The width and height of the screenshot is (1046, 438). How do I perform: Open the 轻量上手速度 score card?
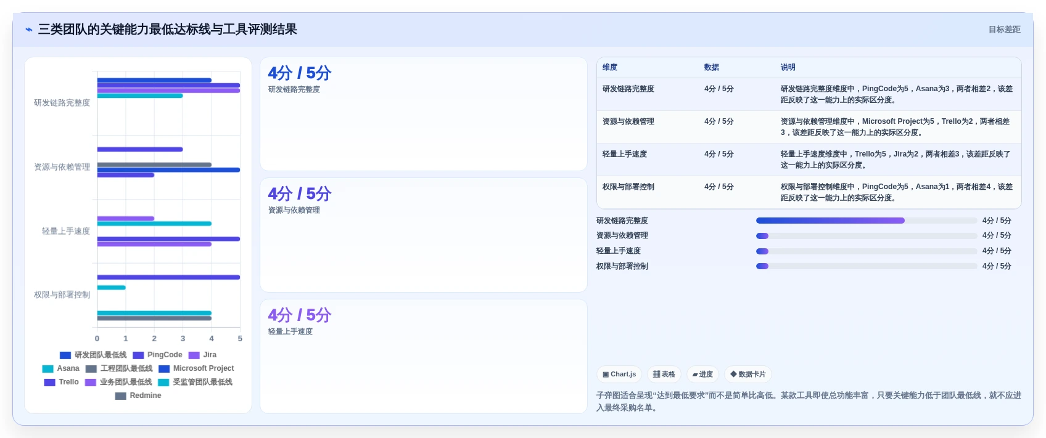point(424,356)
